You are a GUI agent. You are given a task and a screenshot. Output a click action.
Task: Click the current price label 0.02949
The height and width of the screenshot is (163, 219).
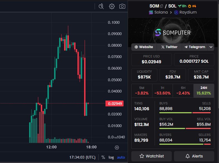click(115, 104)
